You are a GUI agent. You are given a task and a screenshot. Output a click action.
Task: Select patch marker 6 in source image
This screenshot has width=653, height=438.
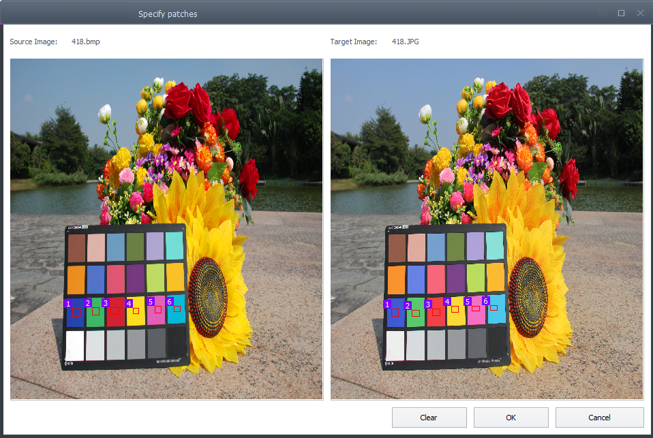click(177, 309)
